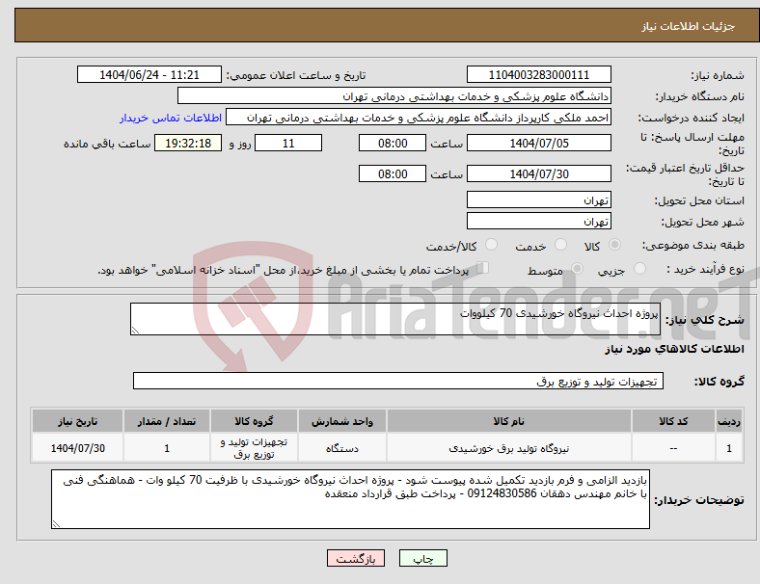This screenshot has width=760, height=584.
Task: Click the price validity date 1404/07/30 field
Action: 538,173
